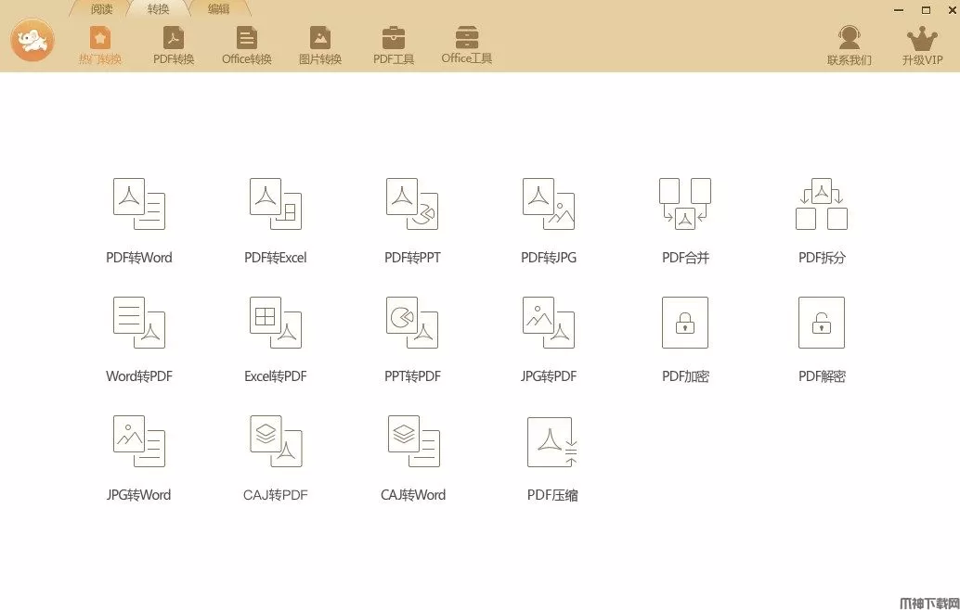Click the PPT转PDF icon
Image resolution: width=960 pixels, height=610 pixels.
coord(412,323)
